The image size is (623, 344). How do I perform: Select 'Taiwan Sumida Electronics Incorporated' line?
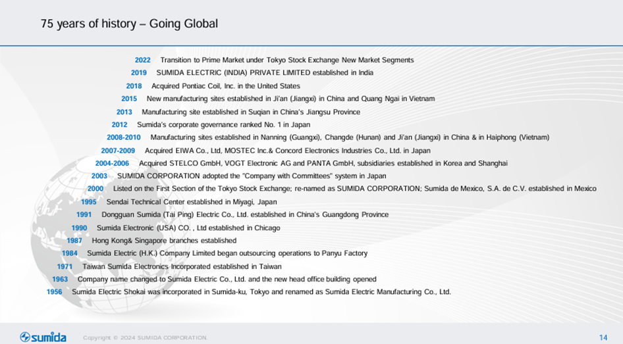click(x=182, y=266)
